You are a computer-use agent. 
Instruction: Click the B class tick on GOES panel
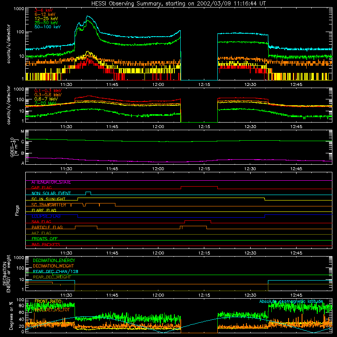point(23,153)
